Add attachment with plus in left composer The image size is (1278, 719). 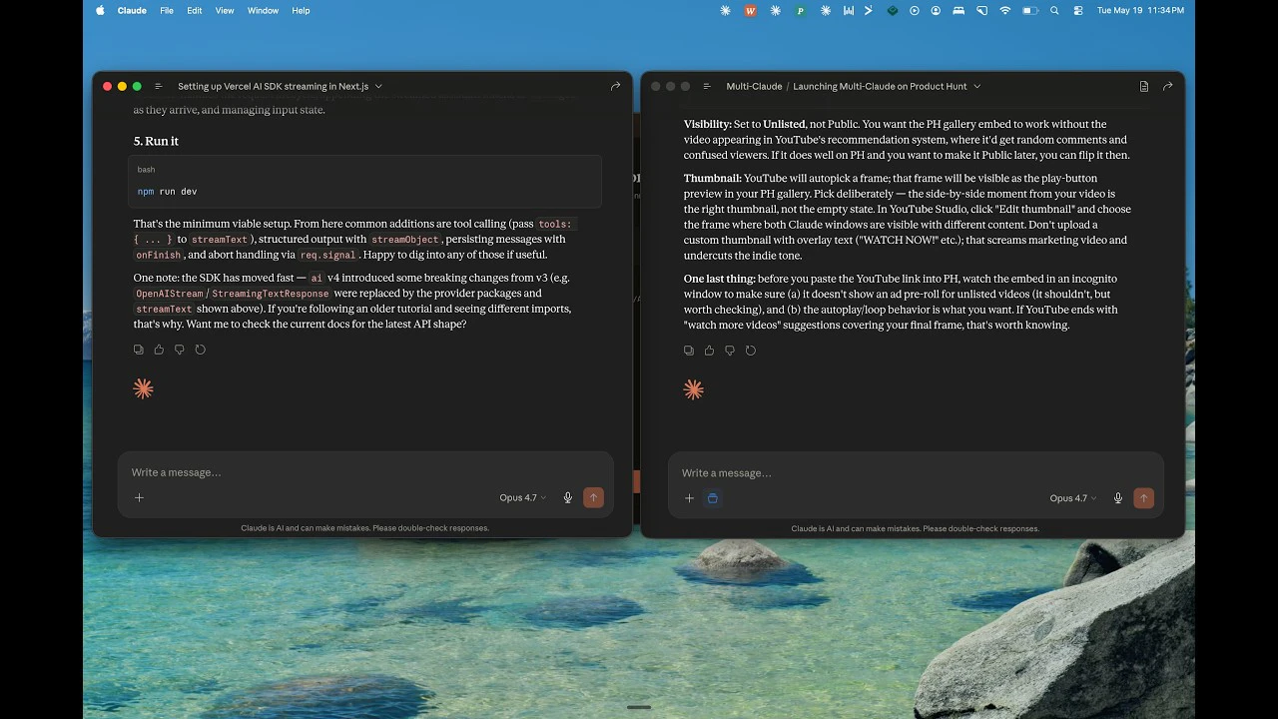point(139,497)
